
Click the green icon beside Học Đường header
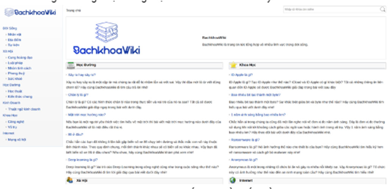click(71, 65)
